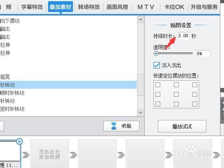The height and width of the screenshot is (168, 224).
Task: Select the 顺时针转动 effect
Action: [x=12, y=93]
